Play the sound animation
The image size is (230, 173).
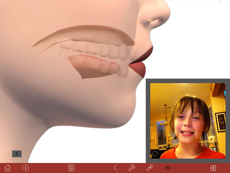coord(213,168)
